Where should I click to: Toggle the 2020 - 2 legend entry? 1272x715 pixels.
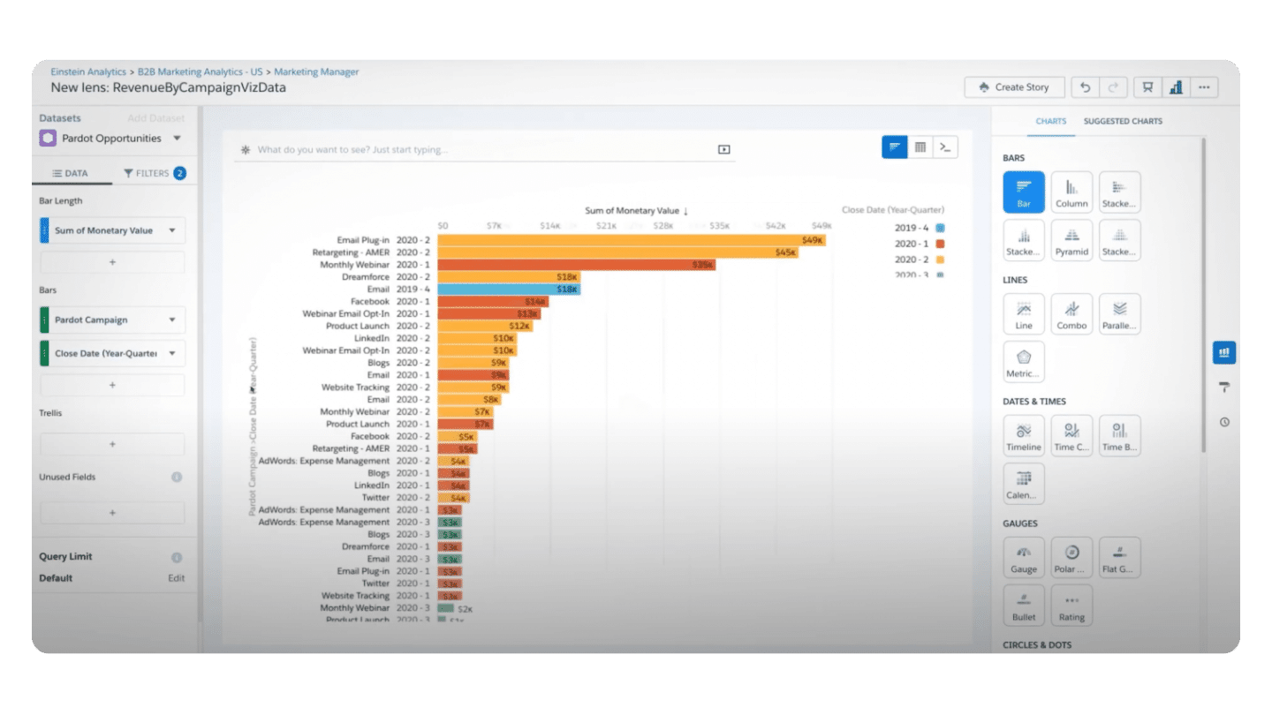919,260
